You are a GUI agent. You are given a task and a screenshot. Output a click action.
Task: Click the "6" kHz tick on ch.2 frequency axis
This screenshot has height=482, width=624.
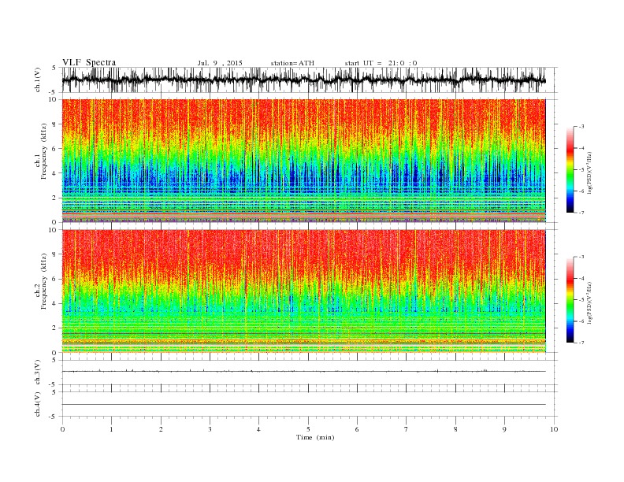coord(55,279)
